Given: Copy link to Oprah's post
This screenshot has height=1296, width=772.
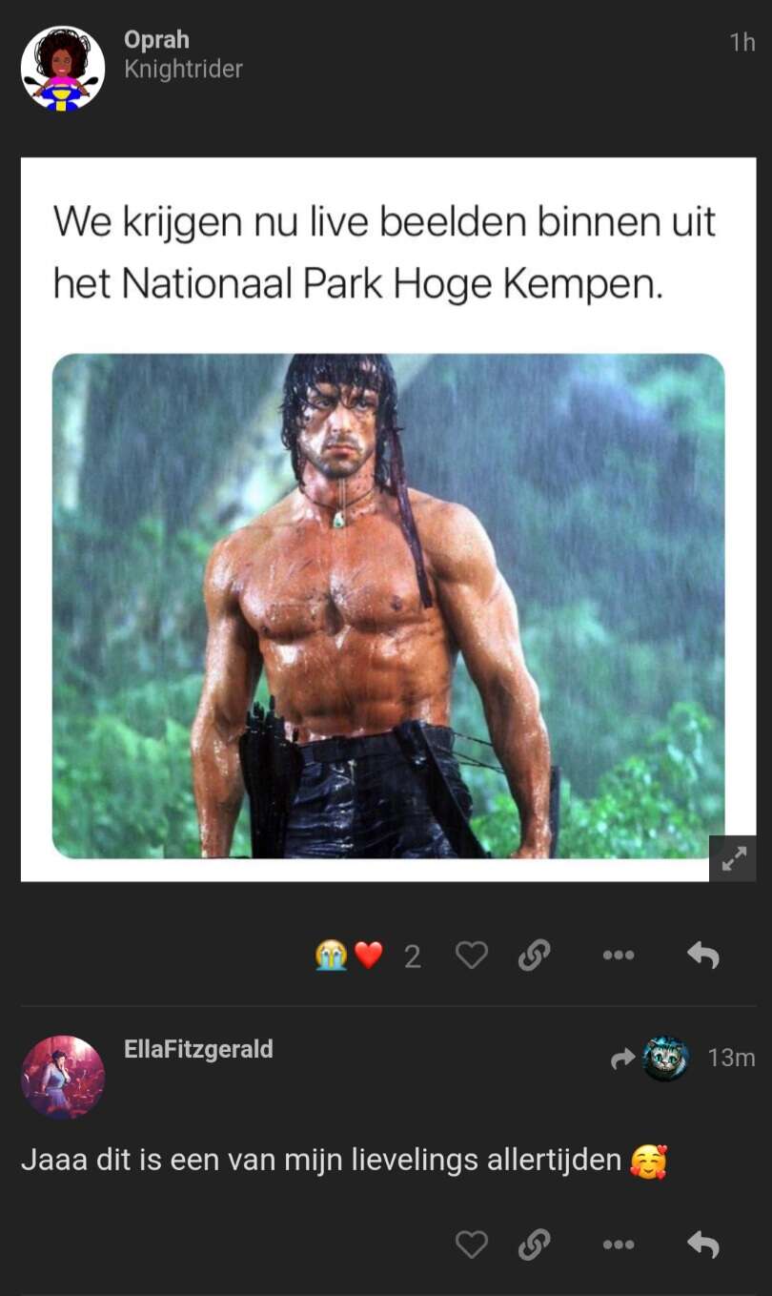Looking at the screenshot, I should [x=534, y=956].
